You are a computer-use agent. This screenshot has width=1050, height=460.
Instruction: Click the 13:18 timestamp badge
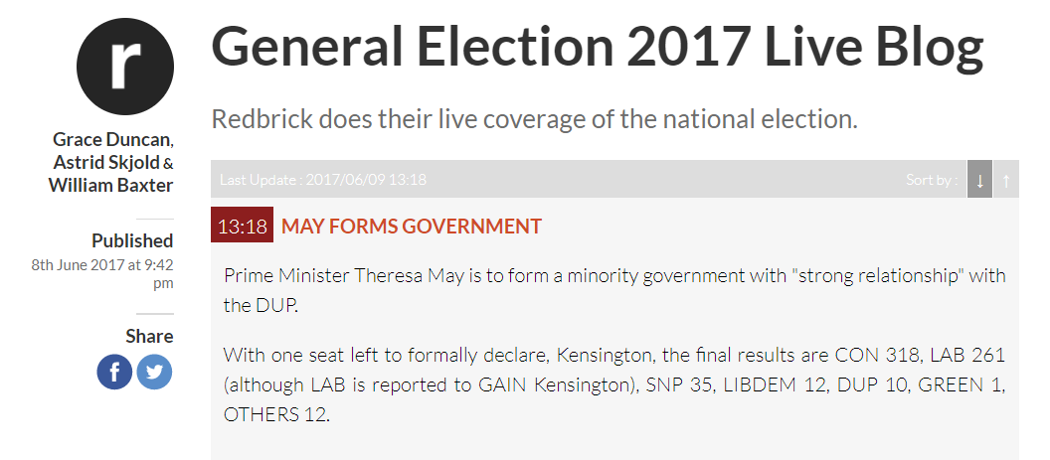(x=243, y=226)
